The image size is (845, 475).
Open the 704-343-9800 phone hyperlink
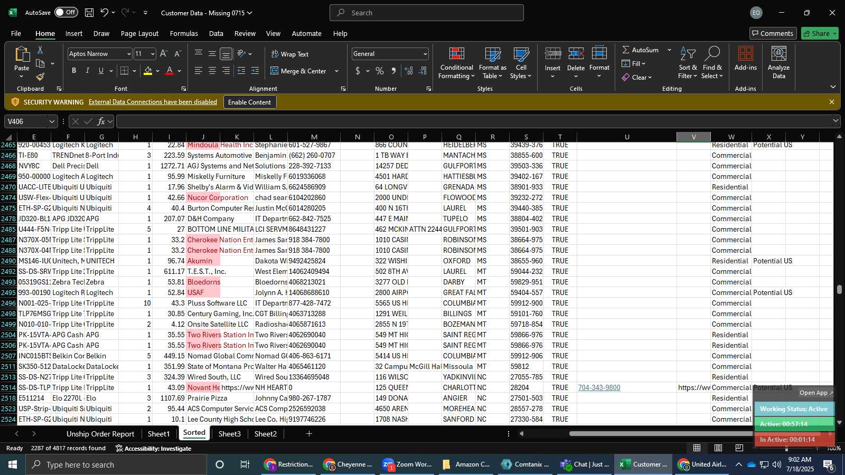tap(599, 387)
